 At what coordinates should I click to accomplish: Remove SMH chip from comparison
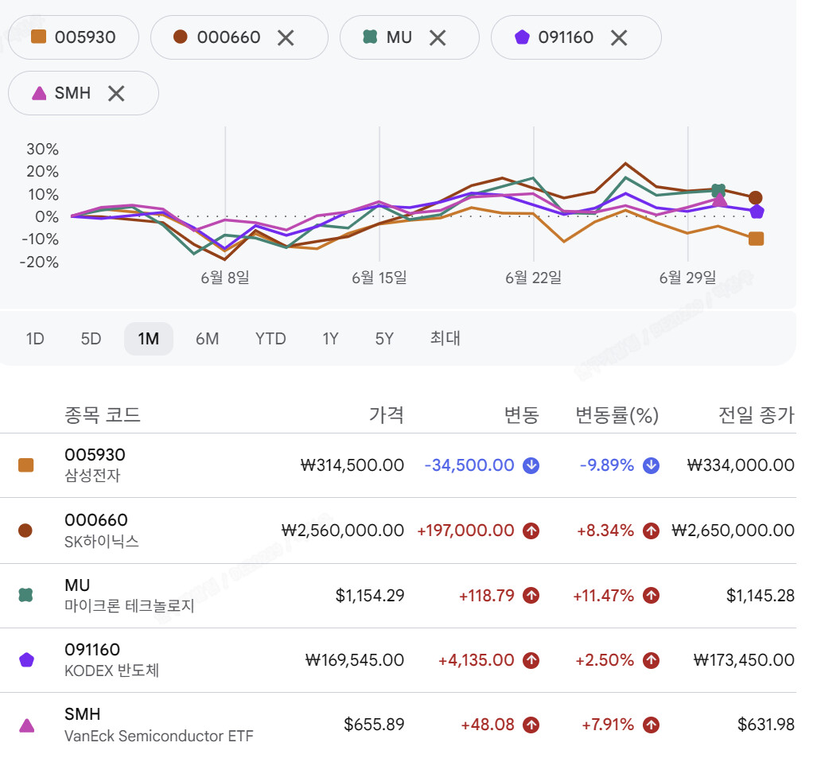[x=115, y=93]
